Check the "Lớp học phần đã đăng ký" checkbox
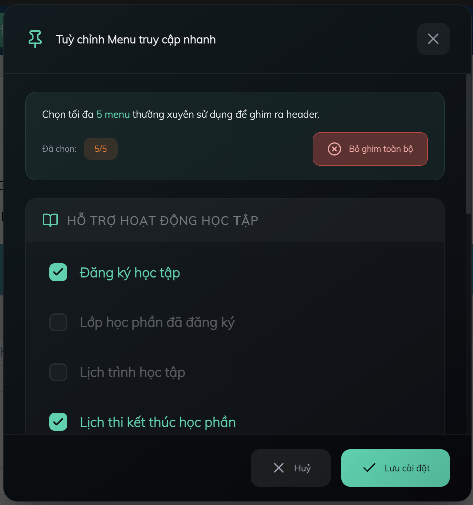Screen dimensions: 473x505 [58, 322]
